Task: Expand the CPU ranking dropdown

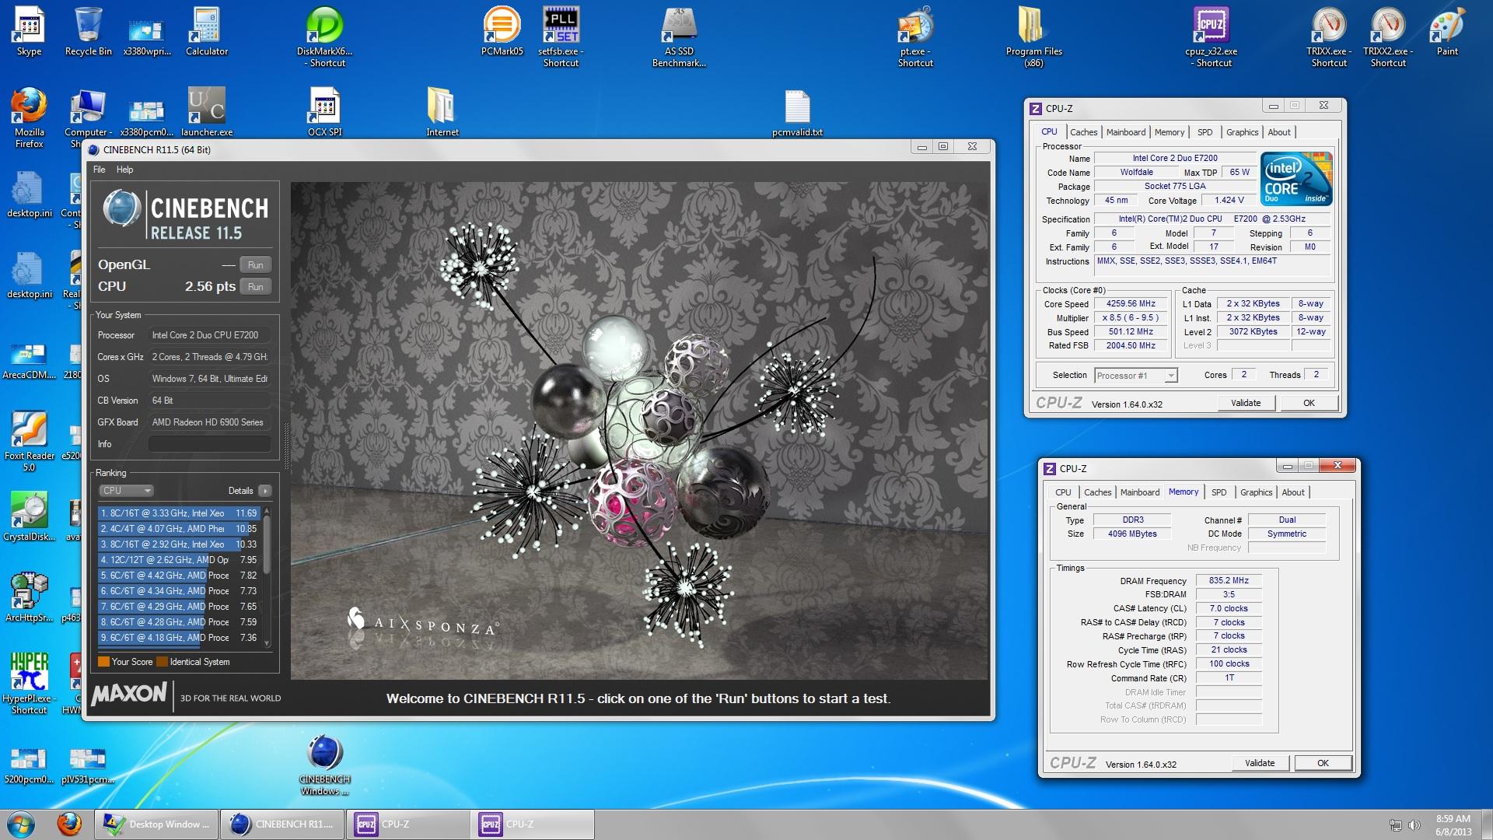Action: [x=126, y=491]
